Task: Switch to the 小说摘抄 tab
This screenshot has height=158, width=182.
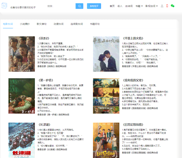Action: coord(25,24)
